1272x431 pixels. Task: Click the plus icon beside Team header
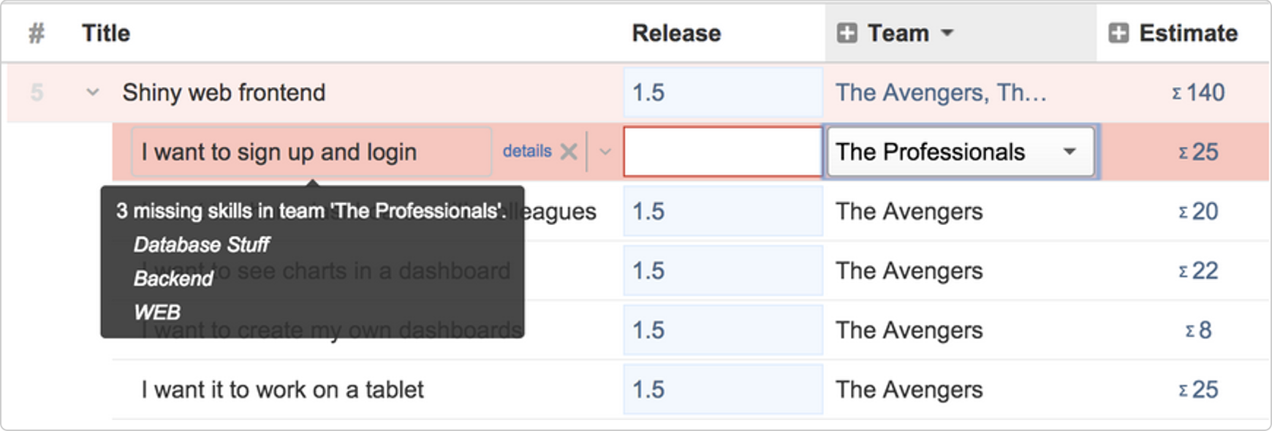[x=847, y=33]
